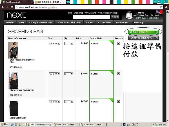Click the Star Print Long Sleeve T-Shirt name
The width and height of the screenshot is (169, 127).
[x=23, y=61]
